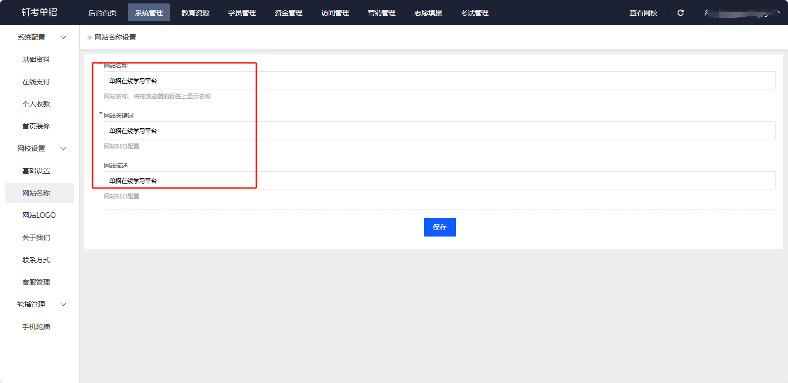
Task: Open 联系方式 sidebar item
Action: click(36, 260)
